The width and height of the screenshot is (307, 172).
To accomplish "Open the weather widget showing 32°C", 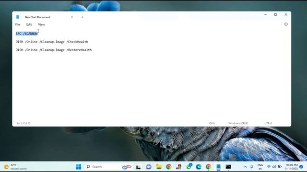I will click(x=15, y=167).
